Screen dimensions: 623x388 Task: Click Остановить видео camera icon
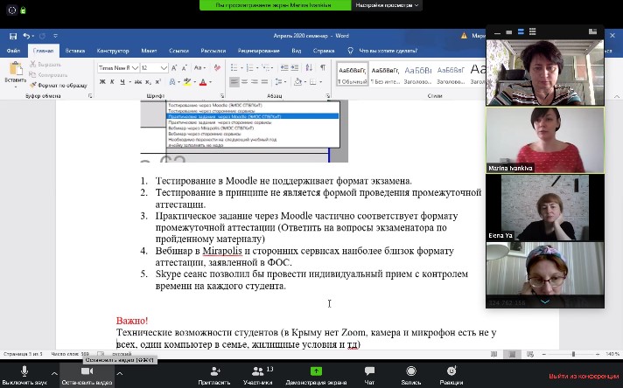point(87,371)
